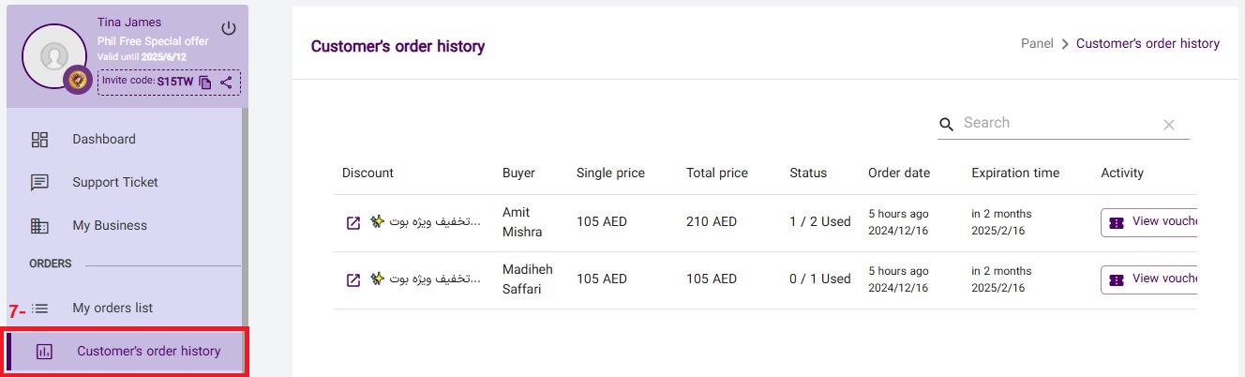Viewport: 1245px width, 377px height.
Task: Select Customer's order history sidebar item
Action: [x=148, y=352]
